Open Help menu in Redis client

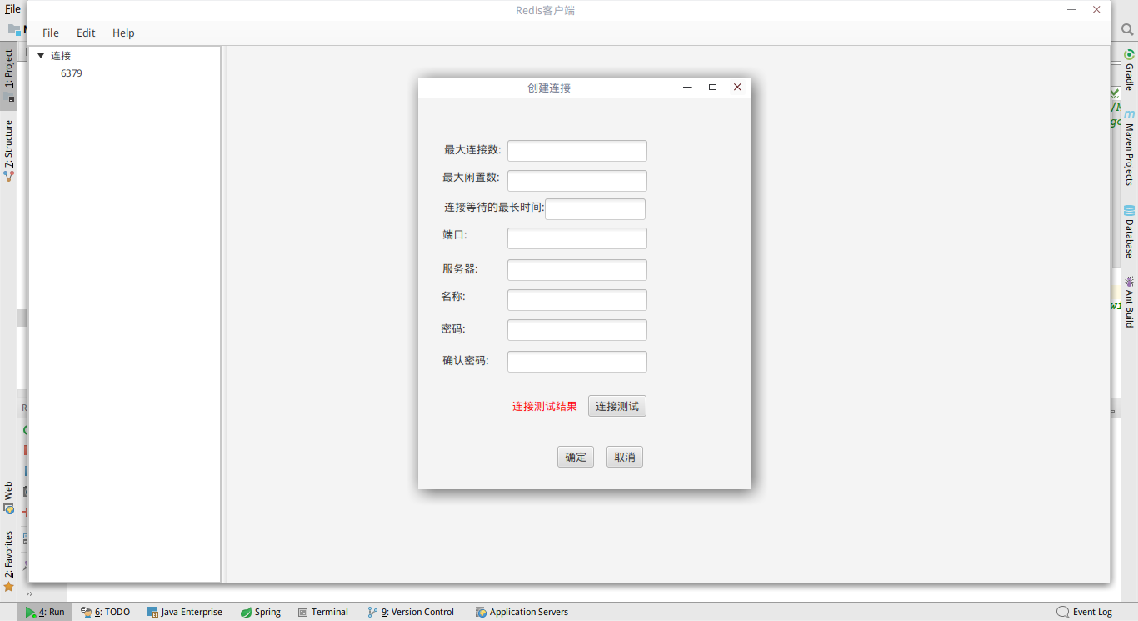coord(123,33)
